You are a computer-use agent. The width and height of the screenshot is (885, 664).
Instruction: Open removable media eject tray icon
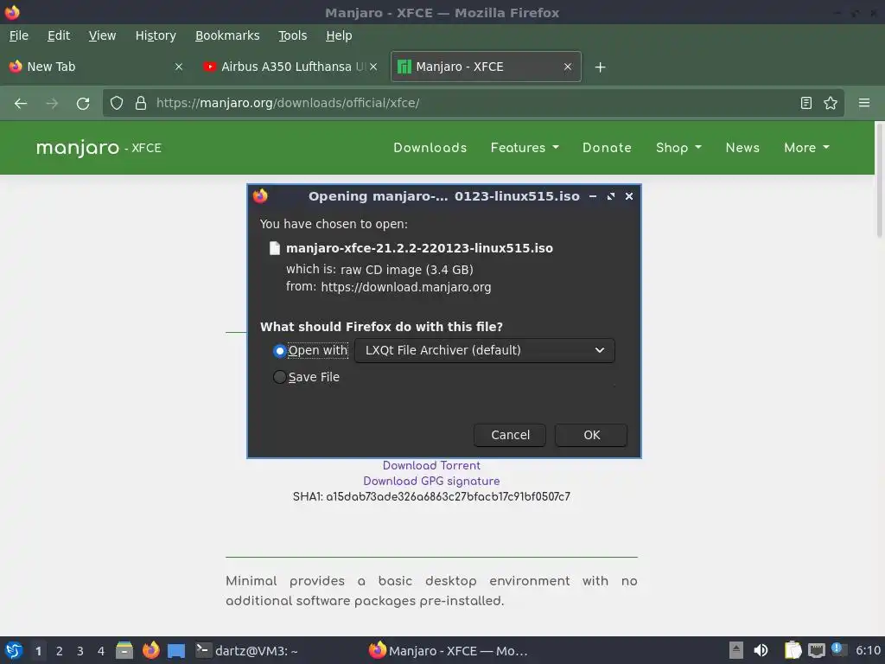click(736, 650)
